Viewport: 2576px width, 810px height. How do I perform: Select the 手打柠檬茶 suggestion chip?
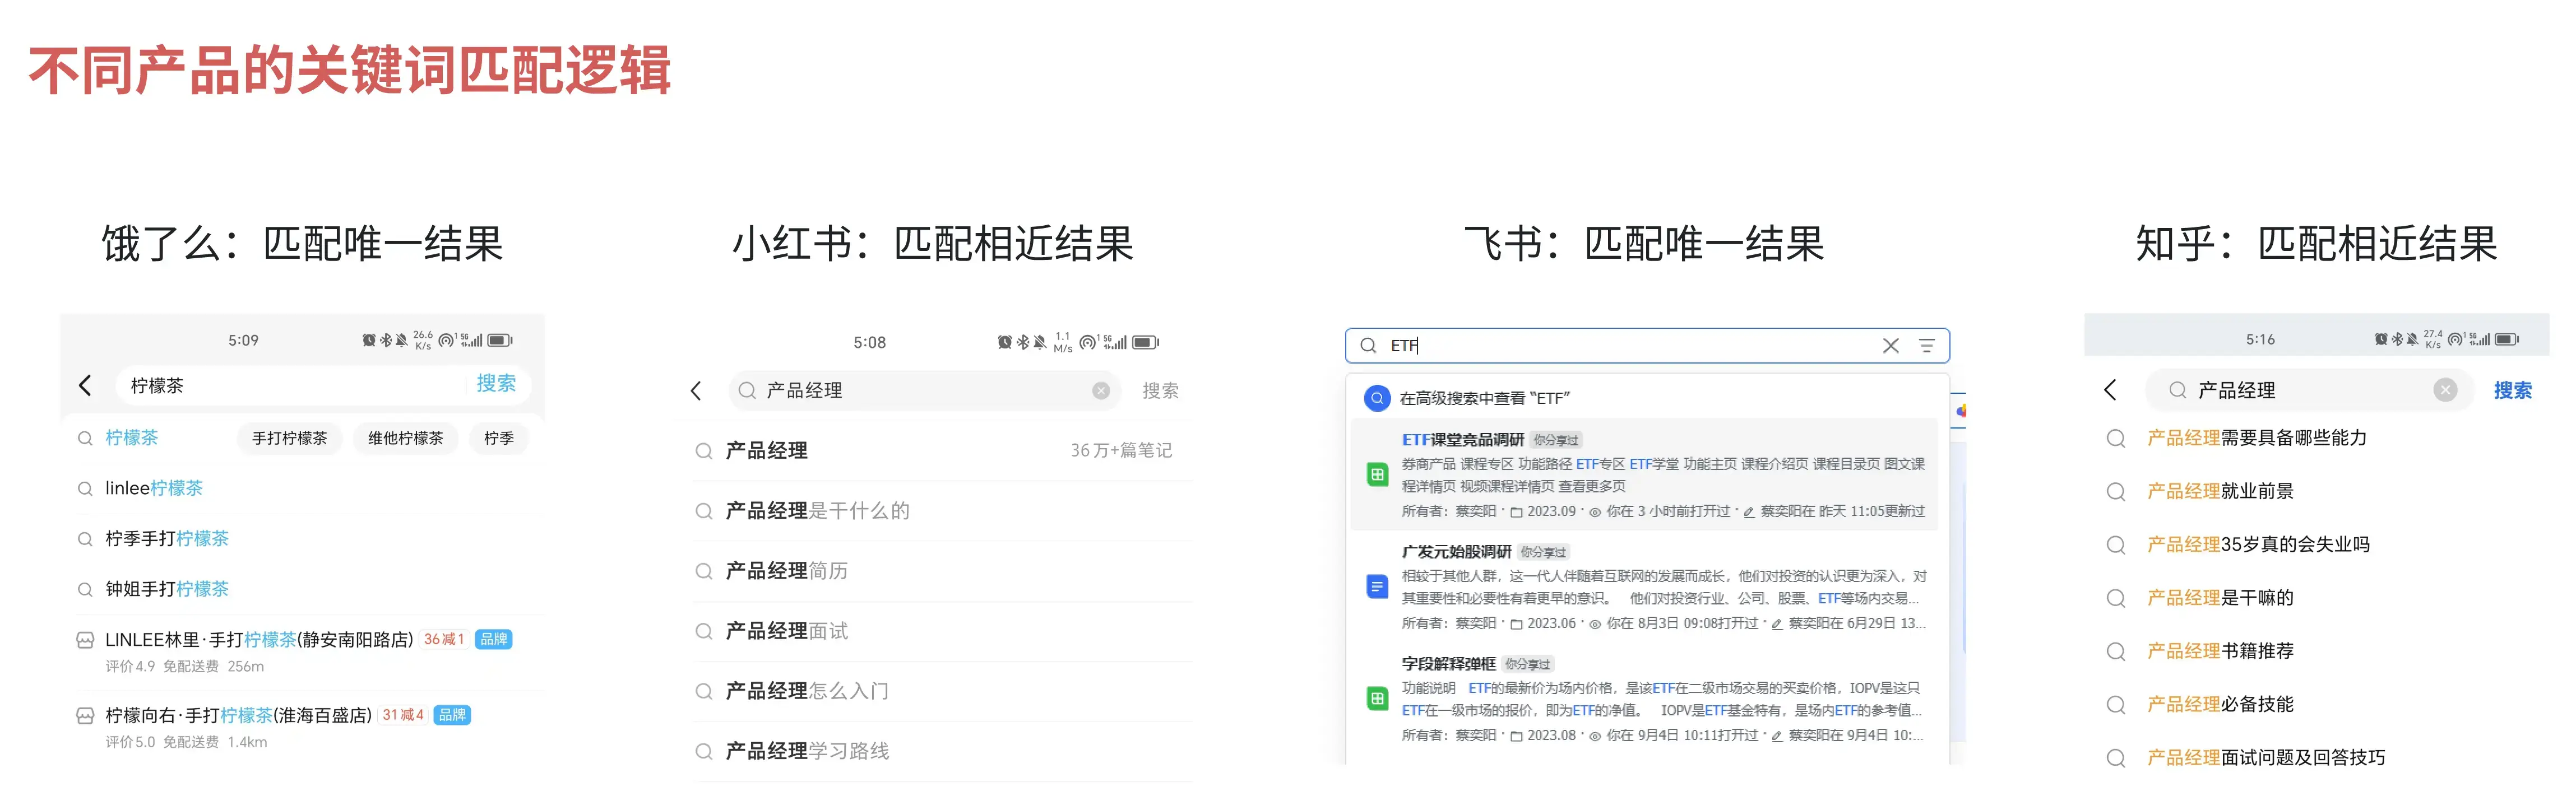[290, 438]
